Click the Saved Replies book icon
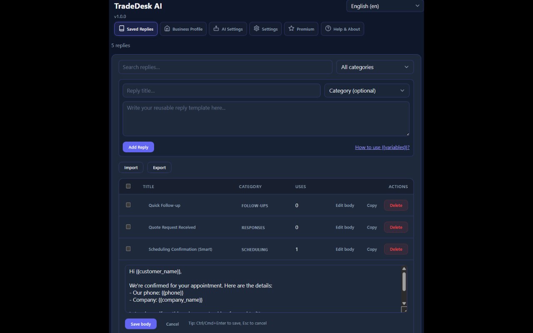This screenshot has width=533, height=333. (122, 29)
